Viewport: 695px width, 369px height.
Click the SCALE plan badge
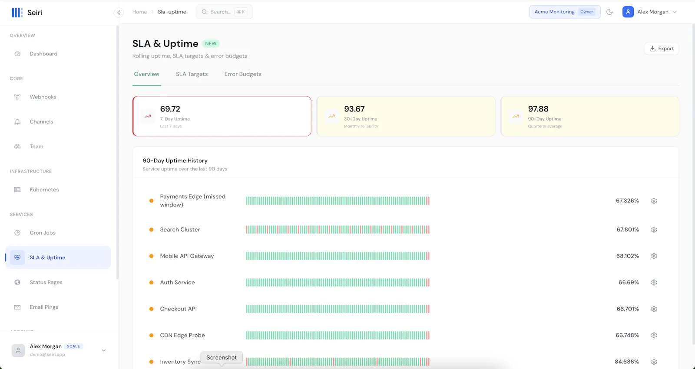pos(73,346)
